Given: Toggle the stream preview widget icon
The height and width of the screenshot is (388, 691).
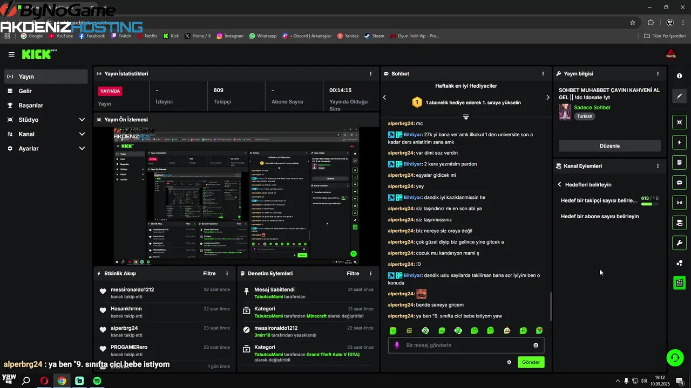Looking at the screenshot, I should click(680, 122).
